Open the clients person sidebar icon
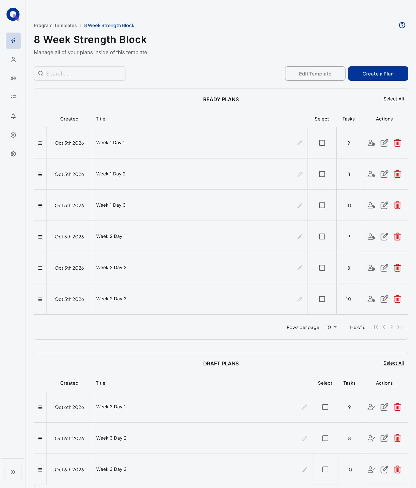 coord(13,60)
